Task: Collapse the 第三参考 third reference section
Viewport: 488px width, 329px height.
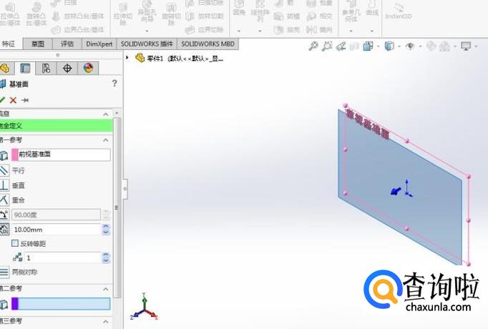Action: pyautogui.click(x=106, y=321)
